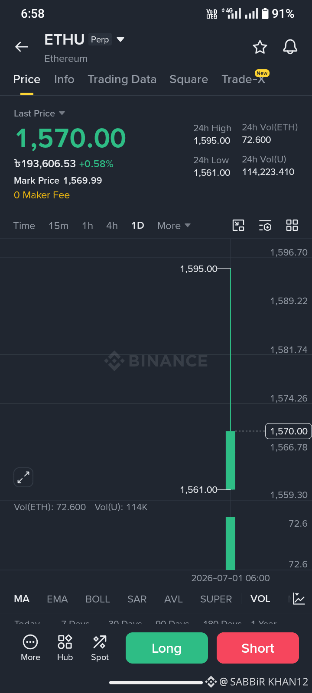Screen dimensions: 312x693
Task: Select the 1h interval
Action: tap(88, 226)
